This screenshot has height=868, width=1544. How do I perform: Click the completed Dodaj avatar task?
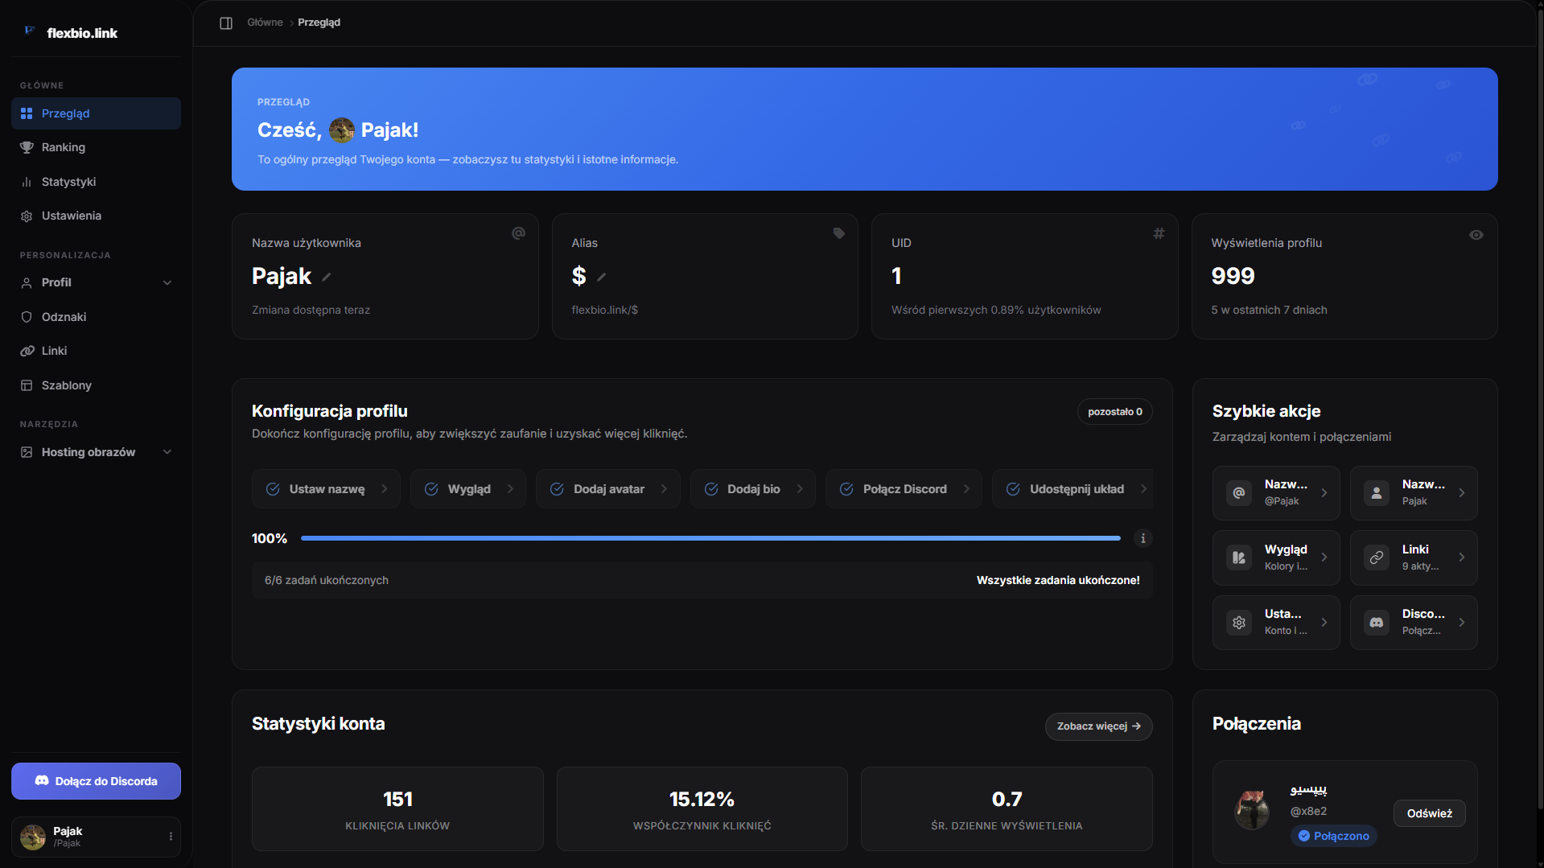608,489
